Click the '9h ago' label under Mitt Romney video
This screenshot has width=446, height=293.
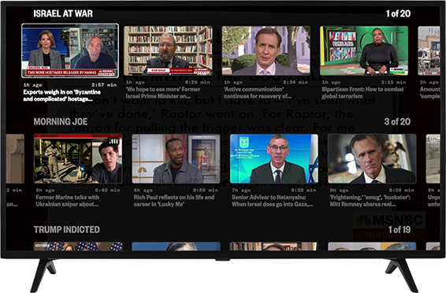pos(339,190)
